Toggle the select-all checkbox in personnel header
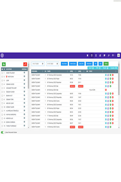 pos(2,69)
